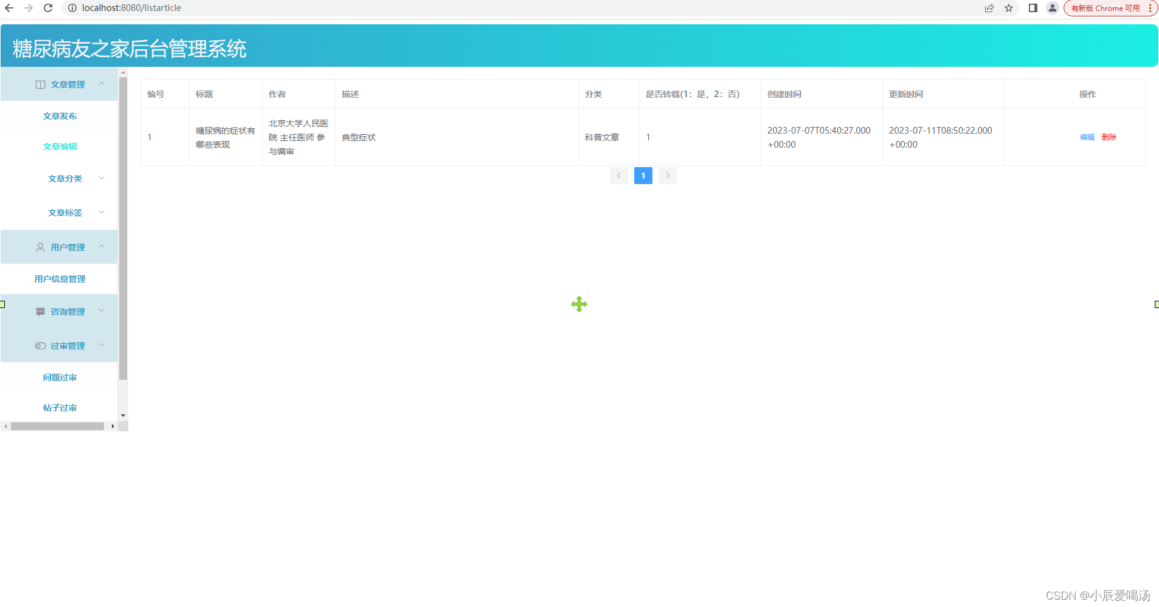This screenshot has width=1159, height=607.
Task: Click the book icon beside 文章管理
Action: tap(40, 84)
